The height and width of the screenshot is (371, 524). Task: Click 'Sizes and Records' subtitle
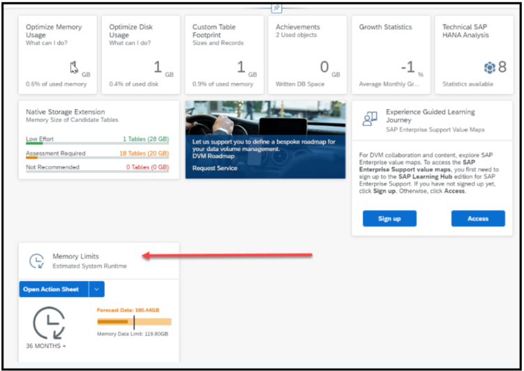(218, 43)
